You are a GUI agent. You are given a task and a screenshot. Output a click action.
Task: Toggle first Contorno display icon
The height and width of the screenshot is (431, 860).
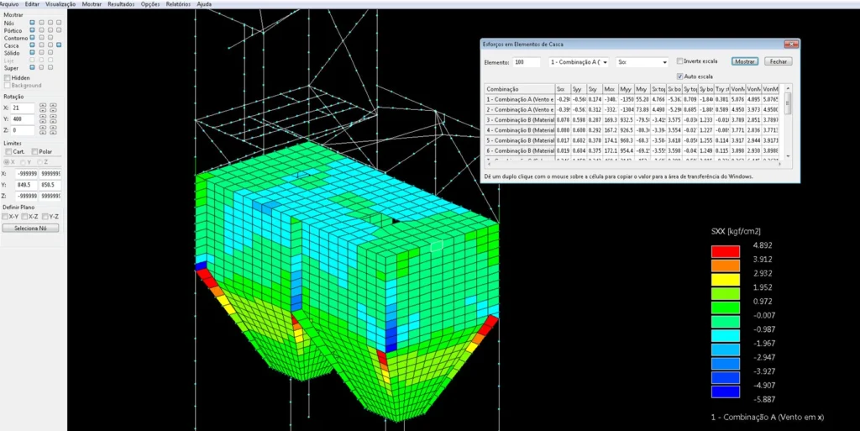(x=32, y=37)
